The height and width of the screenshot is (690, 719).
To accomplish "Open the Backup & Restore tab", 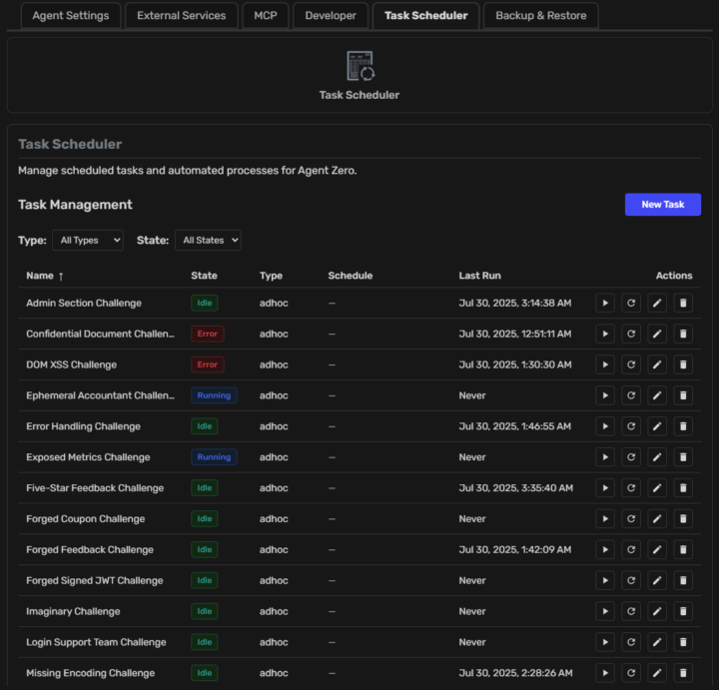I will [x=541, y=16].
